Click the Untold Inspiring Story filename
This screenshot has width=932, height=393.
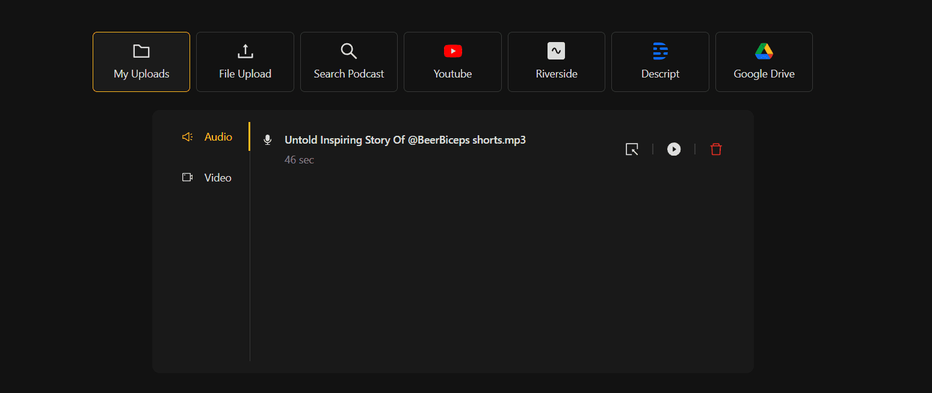click(405, 139)
